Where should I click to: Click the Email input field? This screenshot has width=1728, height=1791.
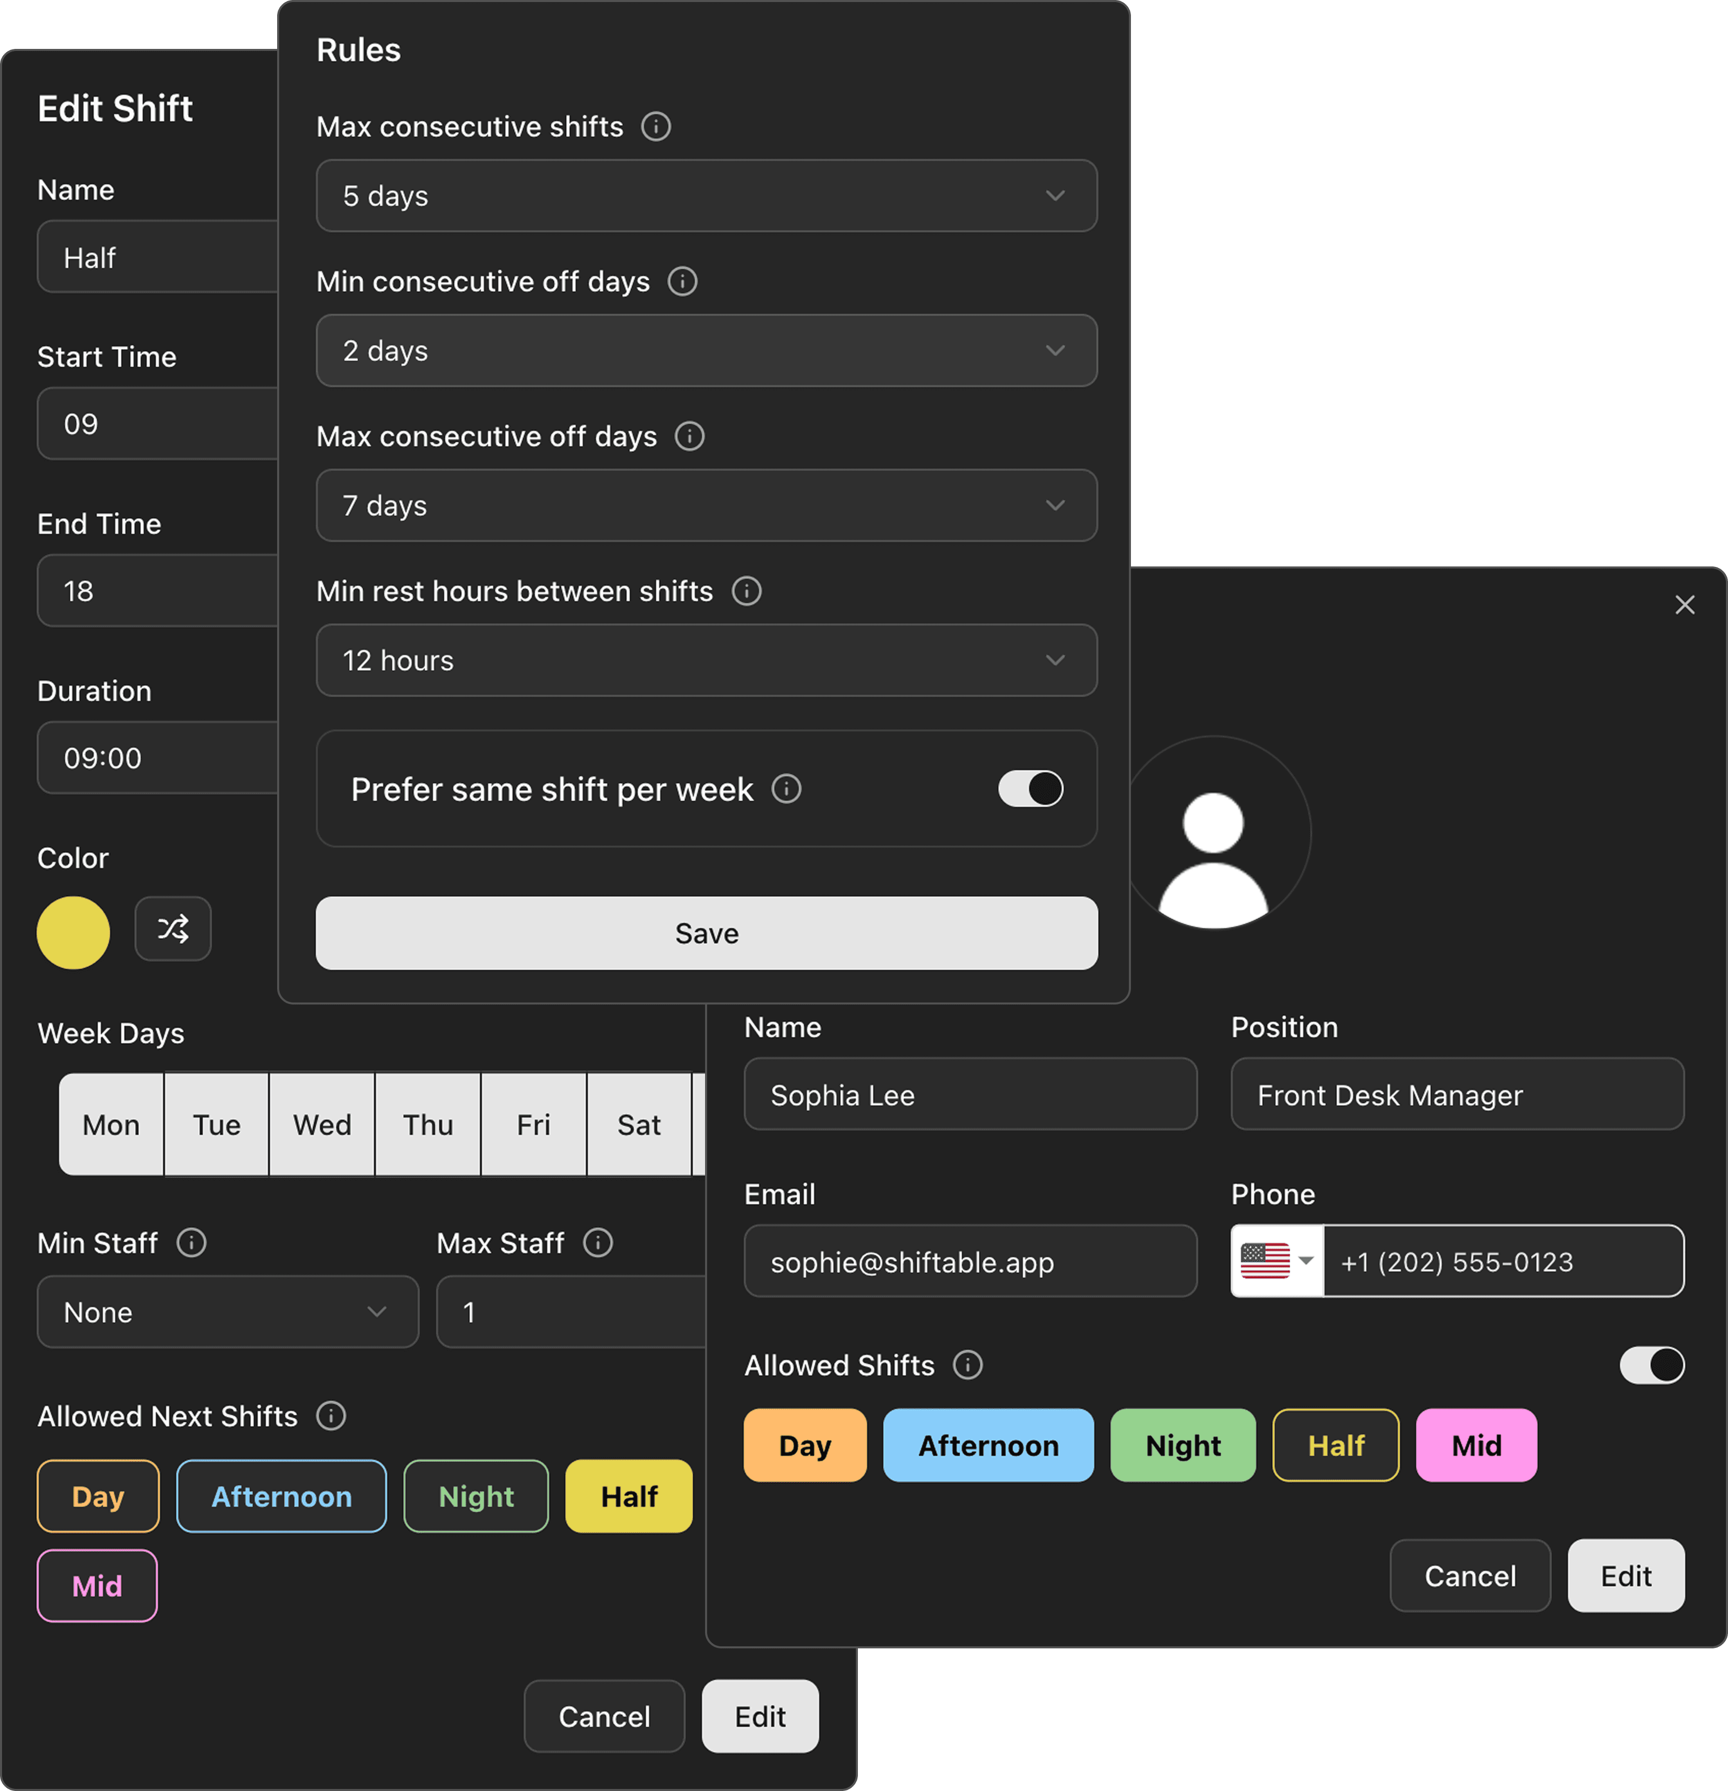pyautogui.click(x=969, y=1262)
